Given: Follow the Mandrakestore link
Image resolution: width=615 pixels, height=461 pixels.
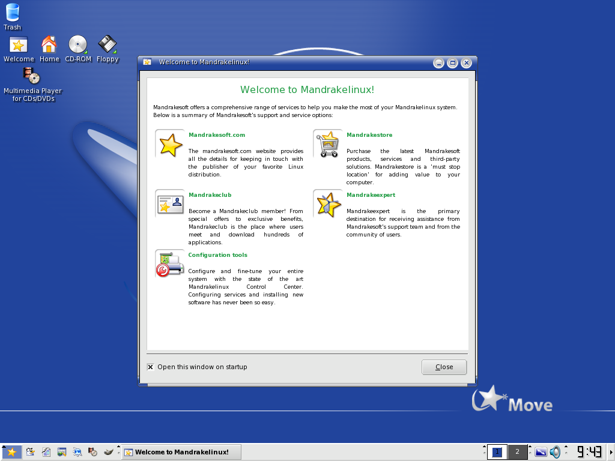Looking at the screenshot, I should coord(369,135).
